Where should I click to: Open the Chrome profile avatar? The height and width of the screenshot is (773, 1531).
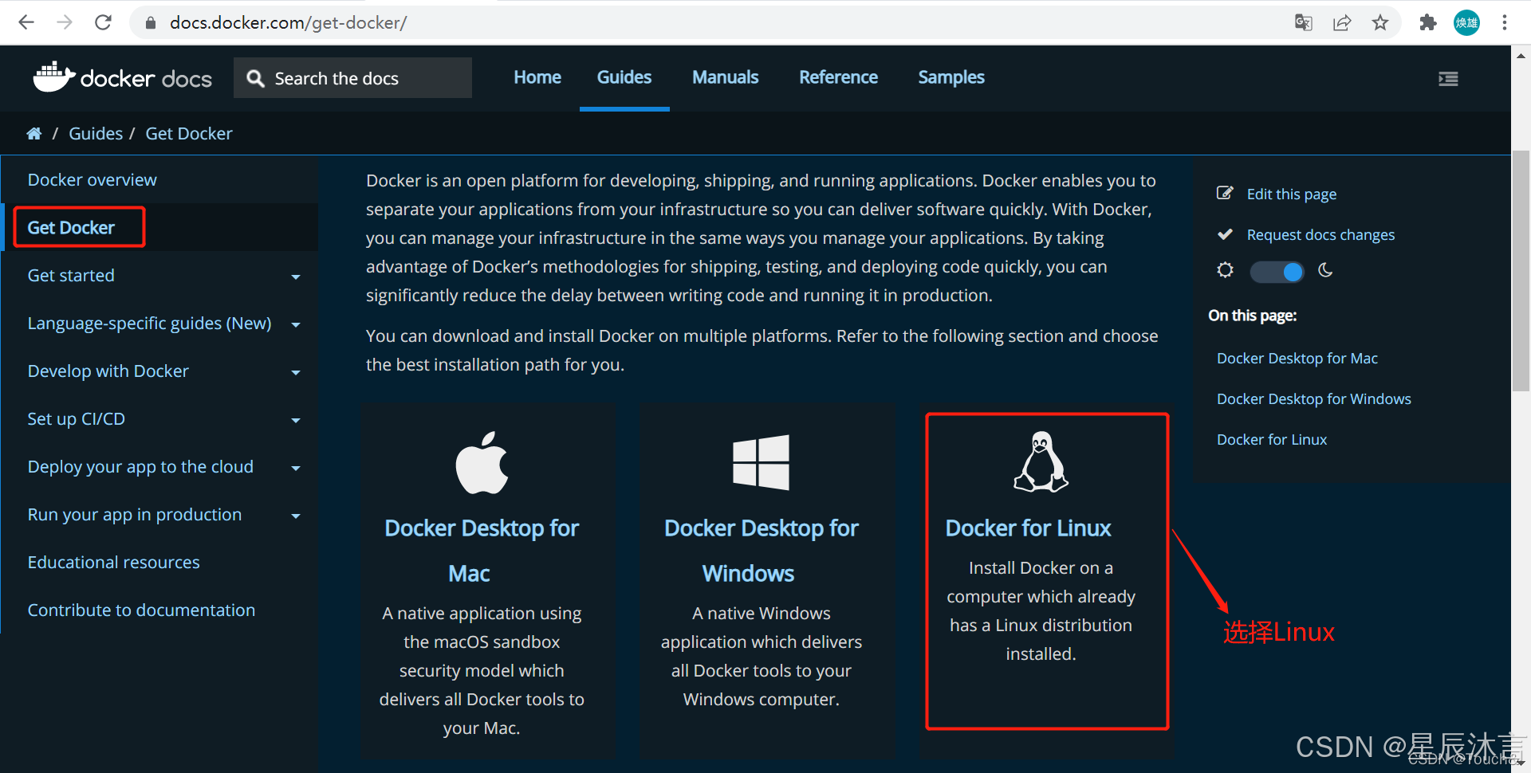click(1466, 22)
